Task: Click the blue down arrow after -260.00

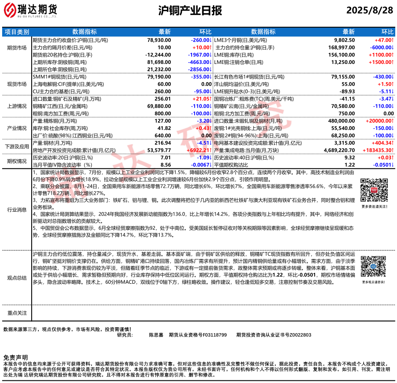Action: coord(211,39)
